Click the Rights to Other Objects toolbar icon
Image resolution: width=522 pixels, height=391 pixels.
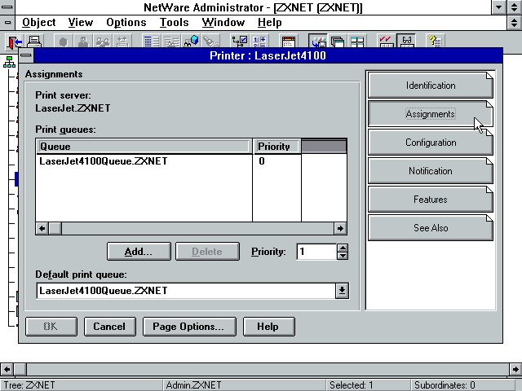tap(171, 42)
